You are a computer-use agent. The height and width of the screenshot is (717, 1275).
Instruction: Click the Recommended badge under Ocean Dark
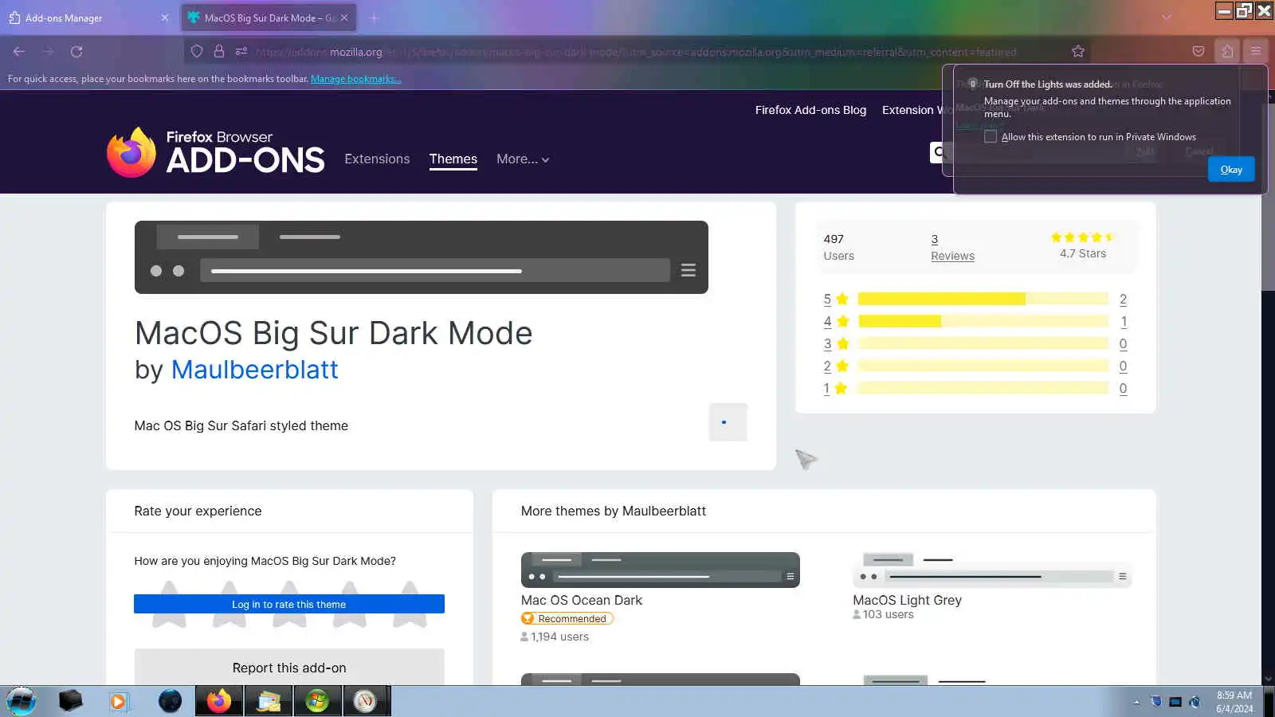pos(567,618)
